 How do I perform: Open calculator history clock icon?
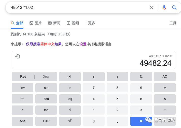pyautogui.click(x=18, y=56)
